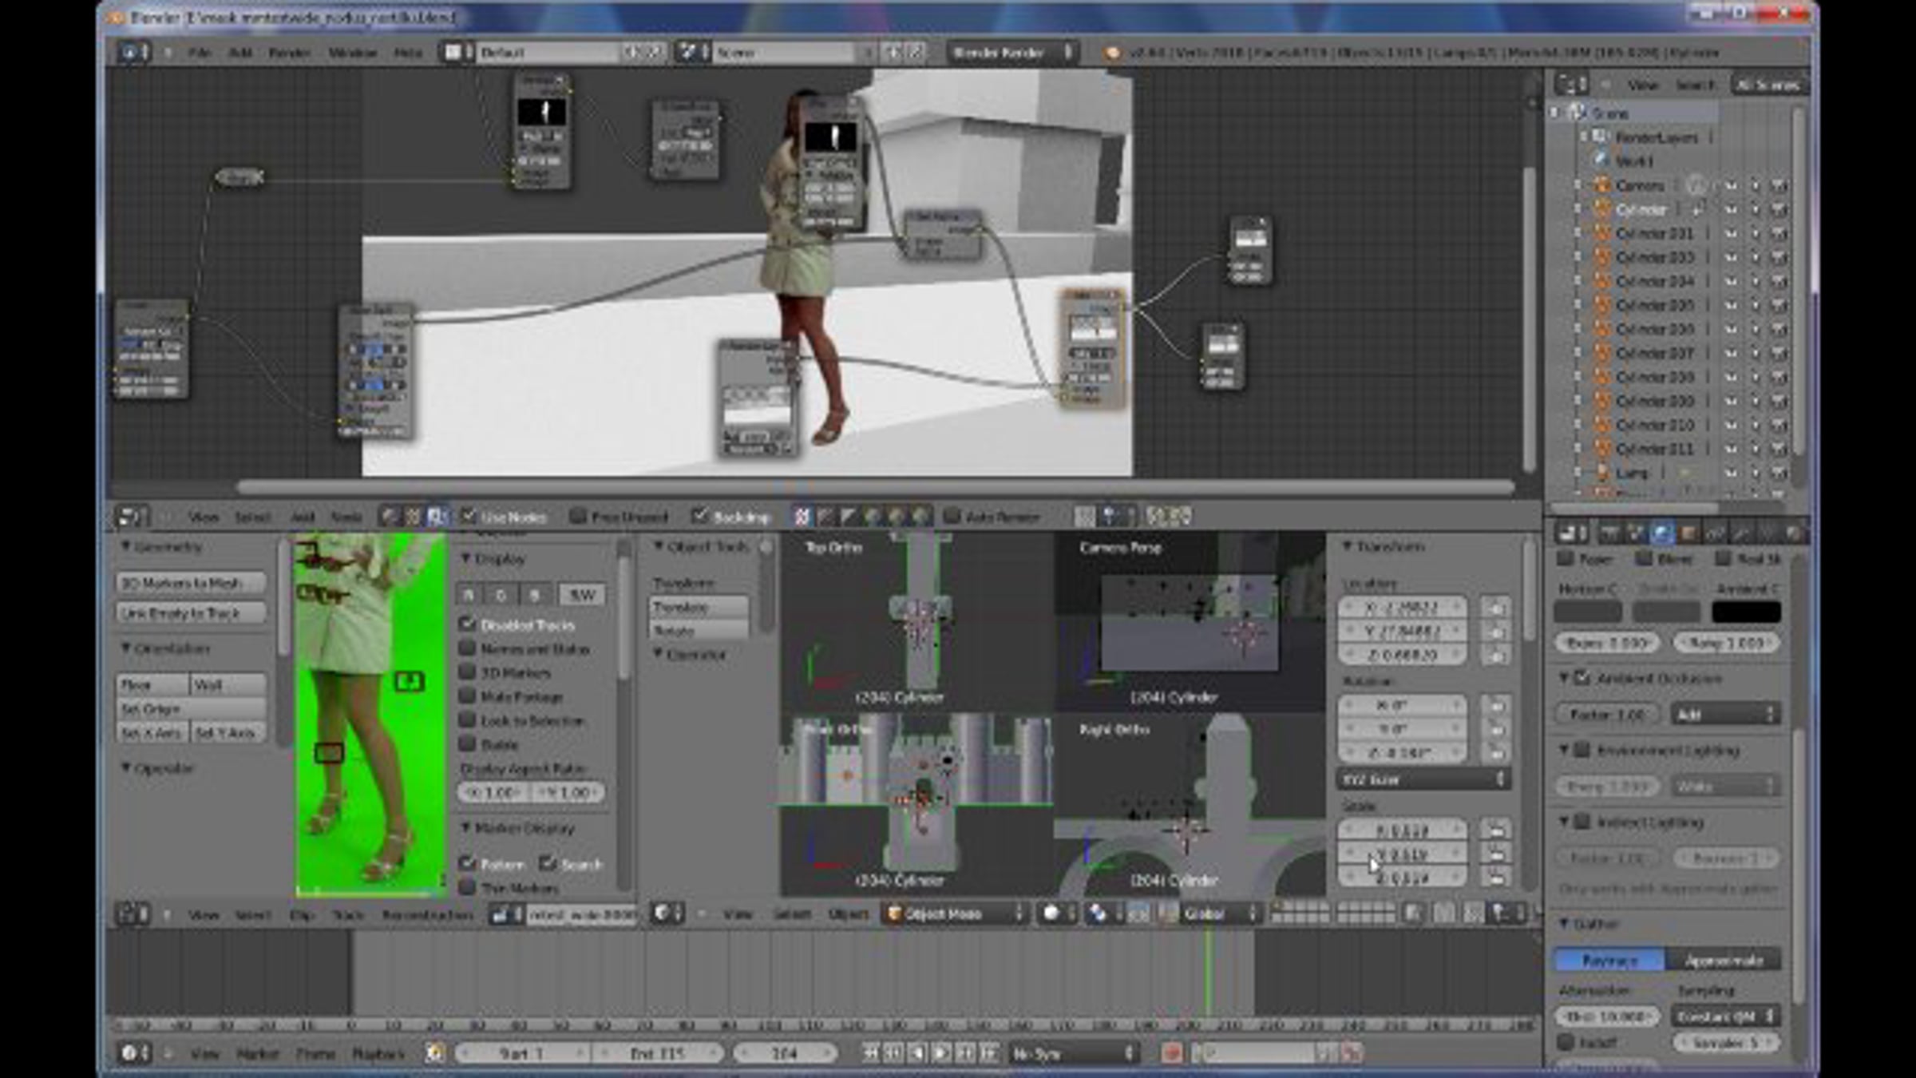Disable the Backdrop checkbox
Viewport: 1916px width, 1078px height.
(x=699, y=517)
